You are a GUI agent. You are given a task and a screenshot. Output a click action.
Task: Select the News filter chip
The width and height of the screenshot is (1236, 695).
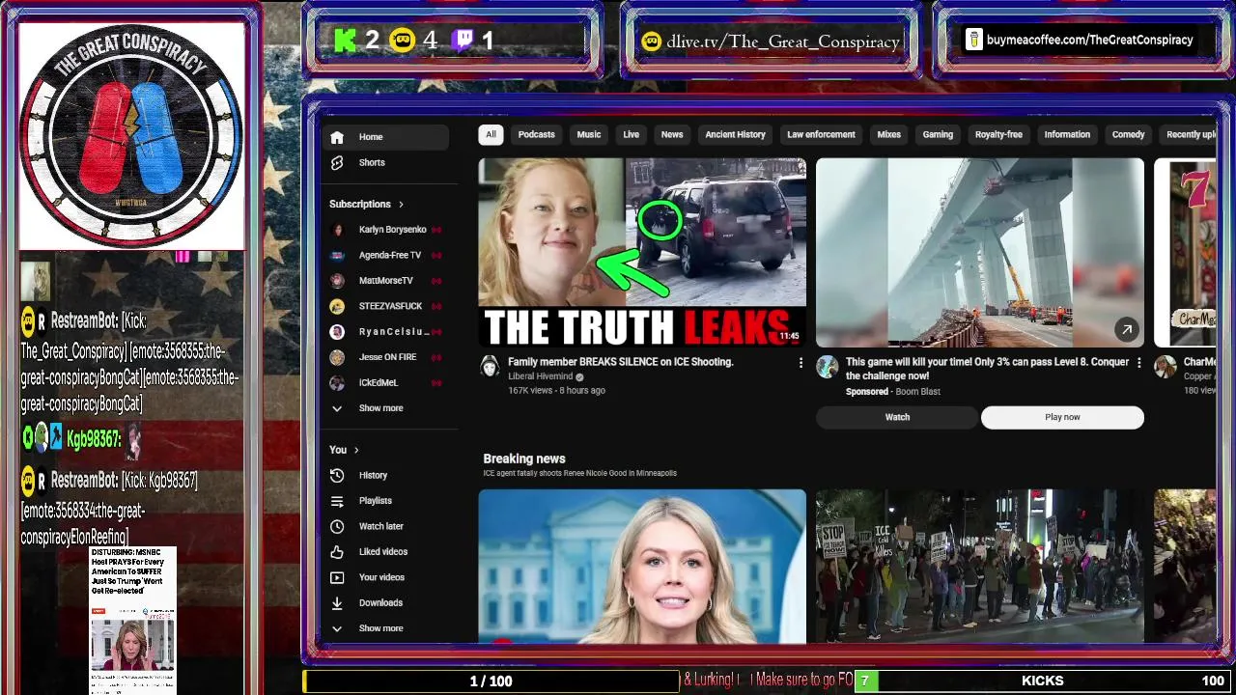[672, 135]
